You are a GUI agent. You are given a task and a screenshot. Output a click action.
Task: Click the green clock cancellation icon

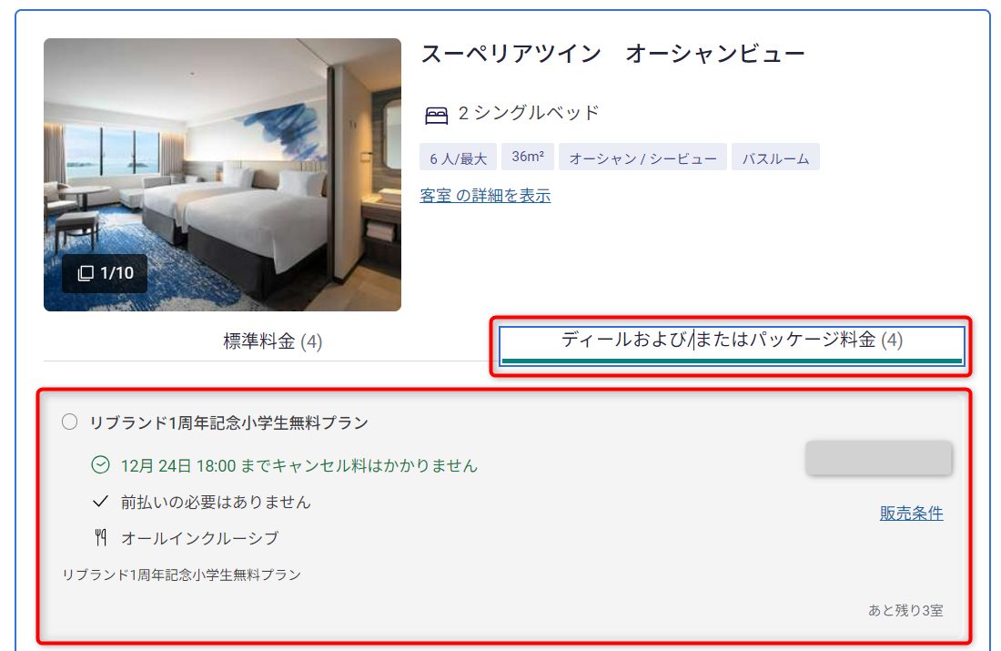pyautogui.click(x=100, y=465)
